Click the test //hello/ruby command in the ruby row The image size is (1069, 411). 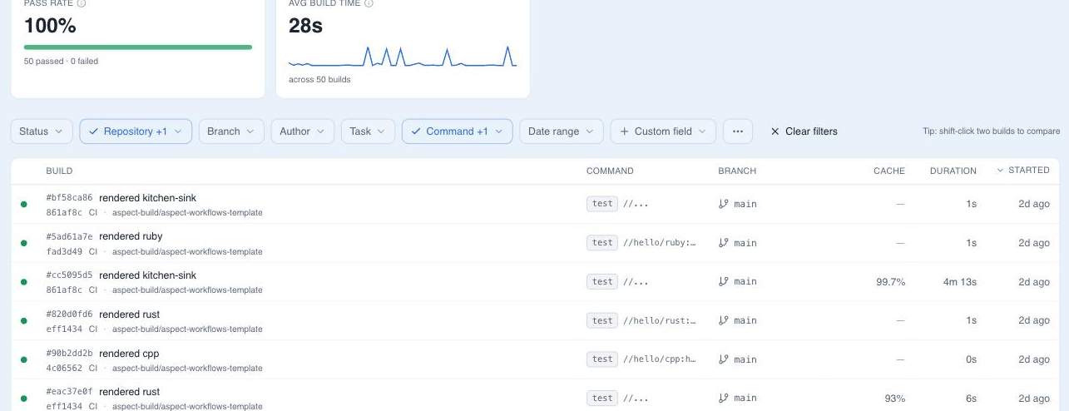[x=641, y=243]
